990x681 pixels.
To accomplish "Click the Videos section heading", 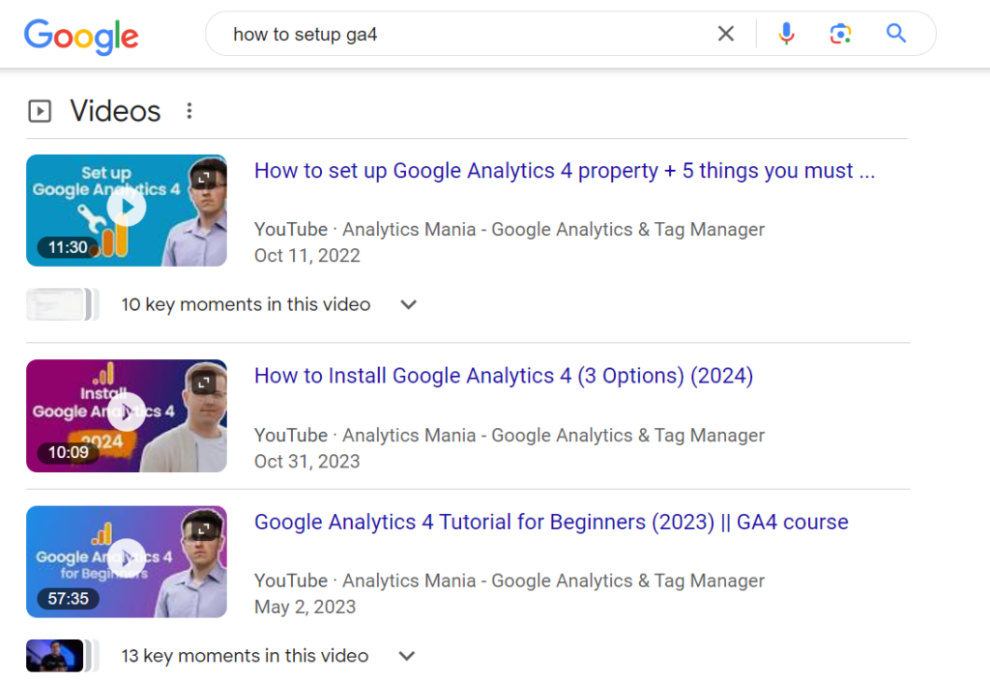I will tap(116, 111).
